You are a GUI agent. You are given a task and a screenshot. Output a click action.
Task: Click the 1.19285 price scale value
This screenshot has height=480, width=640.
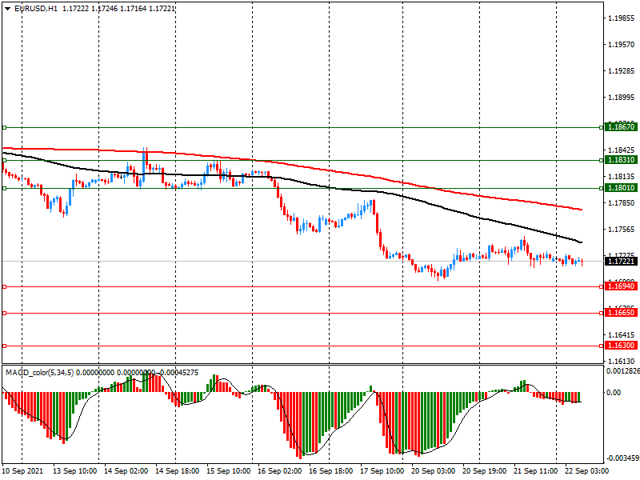tap(622, 71)
